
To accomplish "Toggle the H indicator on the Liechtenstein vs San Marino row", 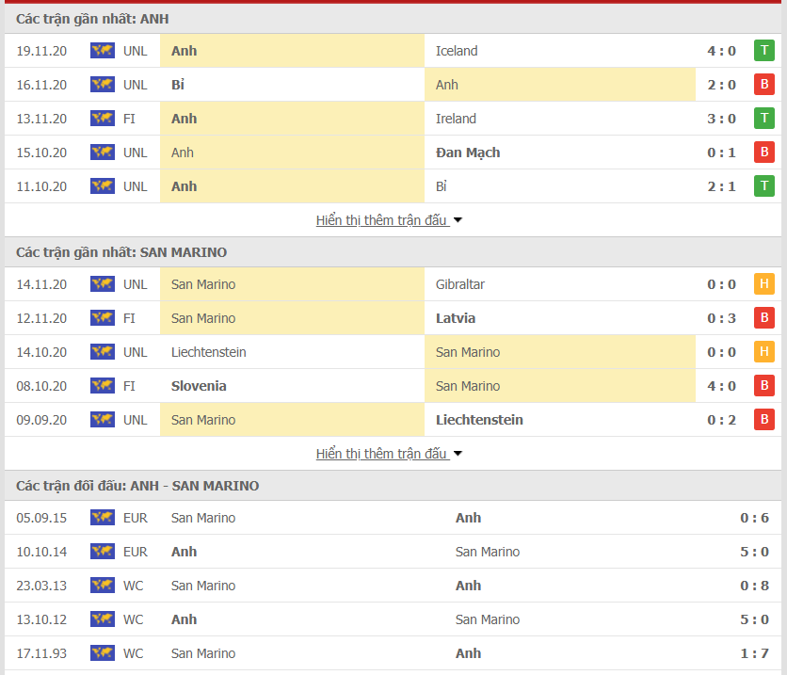I will pos(763,352).
